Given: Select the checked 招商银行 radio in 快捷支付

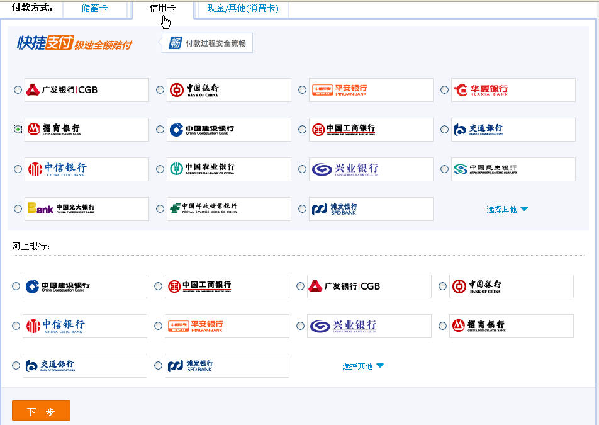Looking at the screenshot, I should pos(18,130).
